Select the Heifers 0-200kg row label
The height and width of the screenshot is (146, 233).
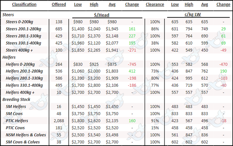20,64
